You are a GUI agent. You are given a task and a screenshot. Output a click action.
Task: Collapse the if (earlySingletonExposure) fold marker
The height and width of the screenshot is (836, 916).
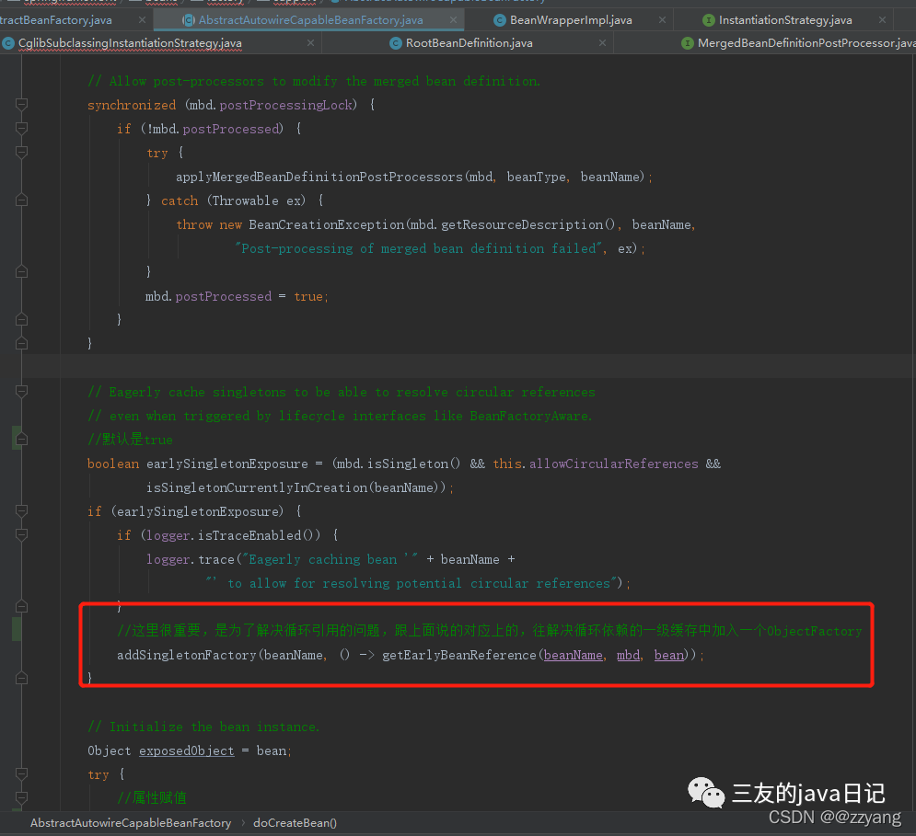click(x=21, y=511)
